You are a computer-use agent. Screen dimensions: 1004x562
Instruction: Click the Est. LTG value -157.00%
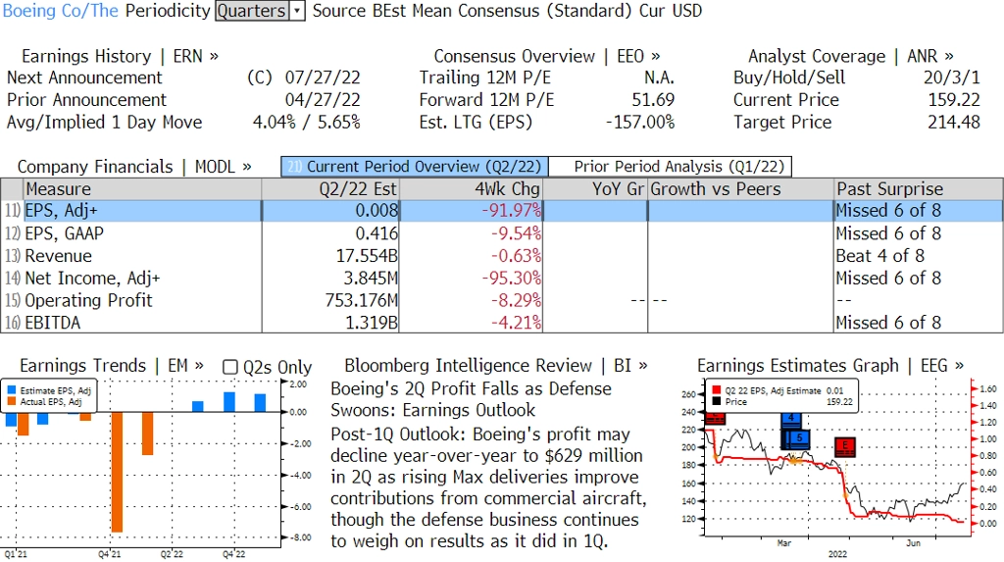click(639, 123)
